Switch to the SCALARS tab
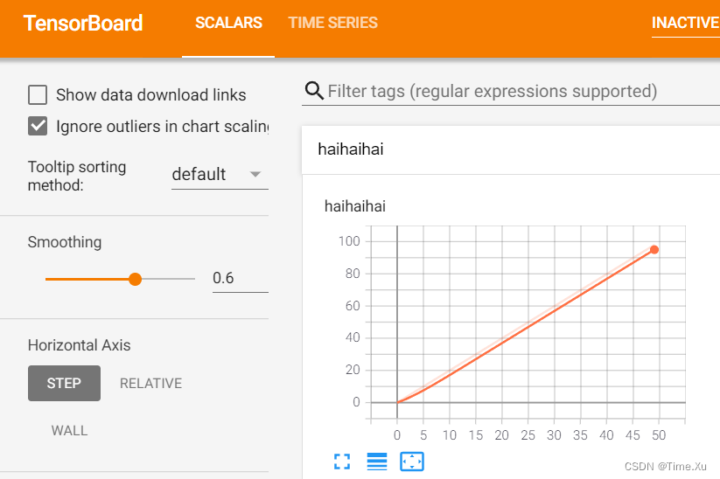720x479 pixels. [228, 24]
